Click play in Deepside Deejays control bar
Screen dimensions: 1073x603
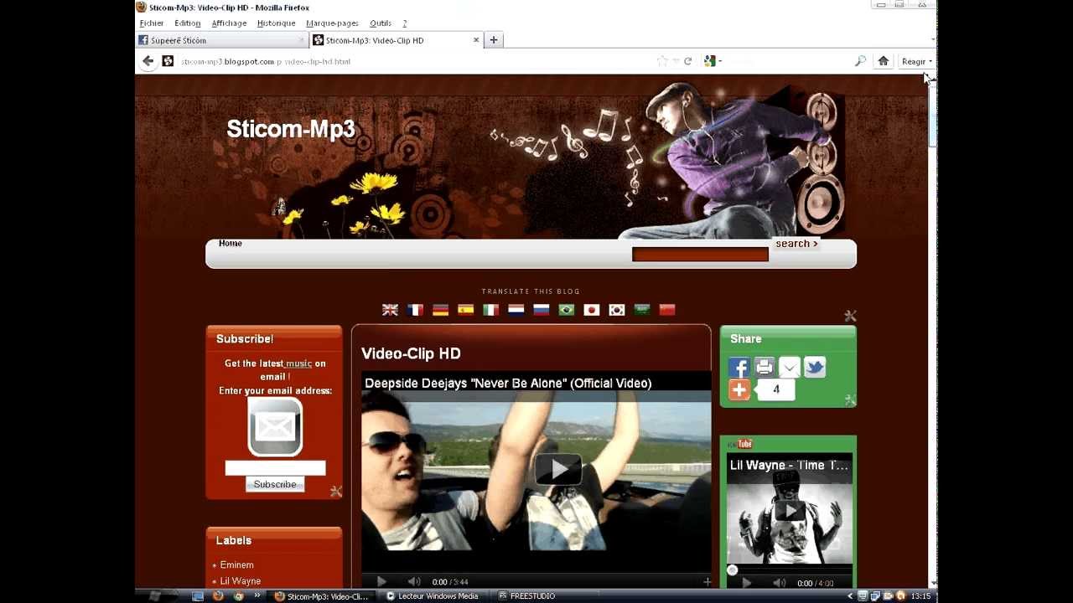(381, 581)
